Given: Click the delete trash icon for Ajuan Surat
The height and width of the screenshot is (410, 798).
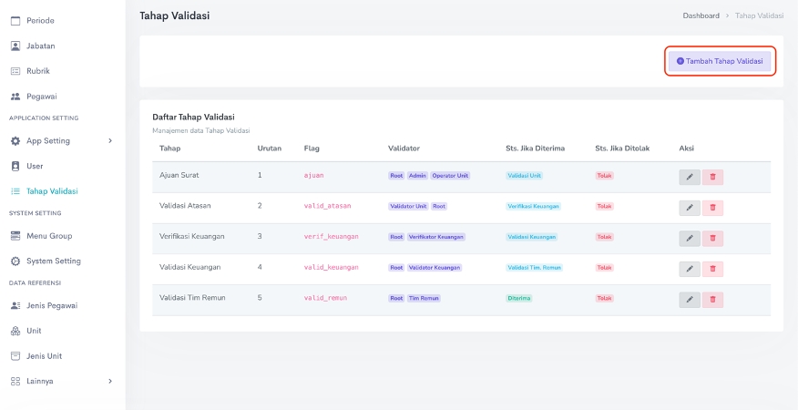Looking at the screenshot, I should click(712, 177).
